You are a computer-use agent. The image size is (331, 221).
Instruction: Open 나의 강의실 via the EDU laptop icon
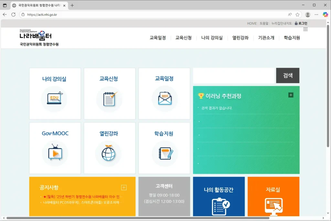[x=55, y=98]
